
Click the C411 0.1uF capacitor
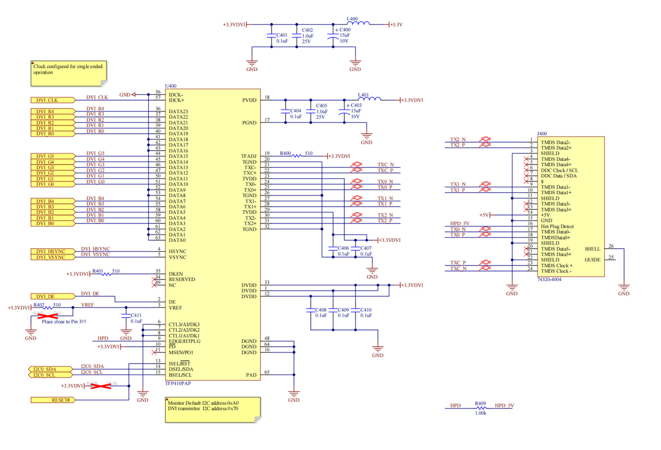[126, 315]
